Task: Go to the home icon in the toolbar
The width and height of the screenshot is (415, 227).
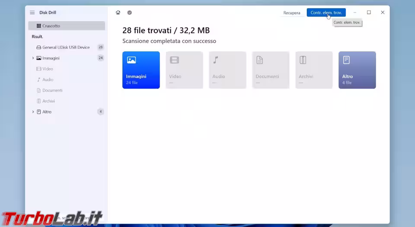Action: coord(118,13)
